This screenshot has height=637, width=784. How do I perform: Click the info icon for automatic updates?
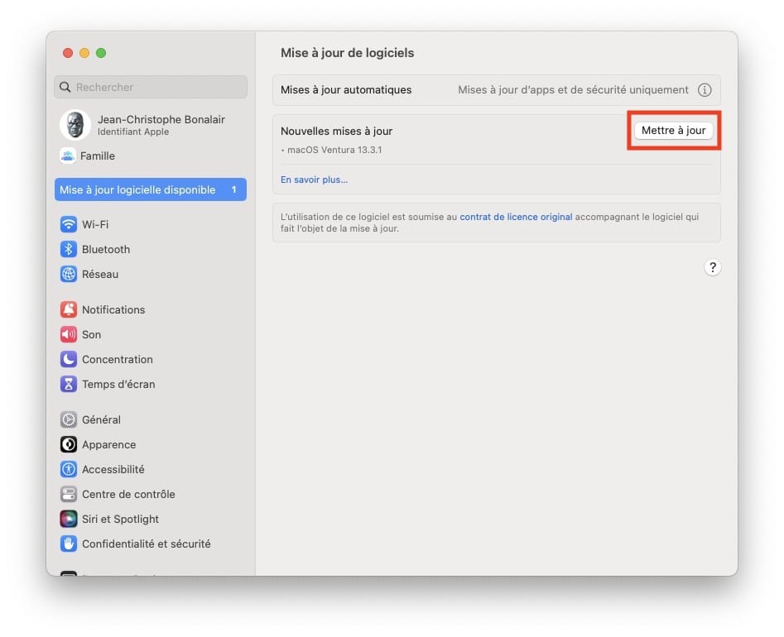(x=705, y=90)
